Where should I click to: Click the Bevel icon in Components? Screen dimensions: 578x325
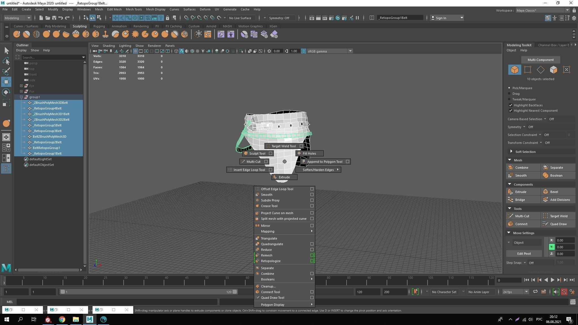[545, 192]
